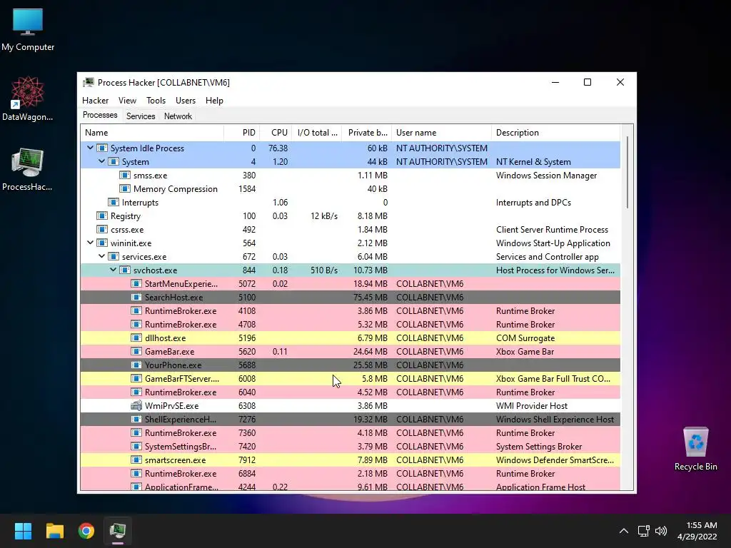Click the smss.exe process icon
The height and width of the screenshot is (548, 731).
coord(124,176)
